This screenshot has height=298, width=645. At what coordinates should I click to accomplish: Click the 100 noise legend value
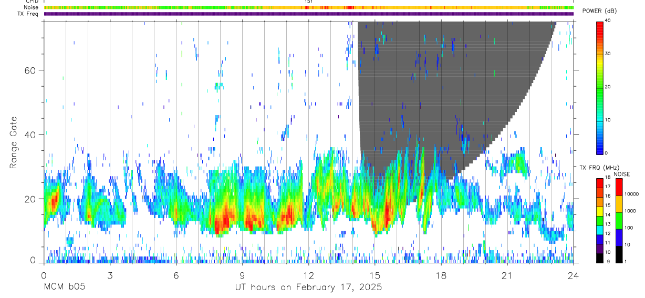point(629,228)
